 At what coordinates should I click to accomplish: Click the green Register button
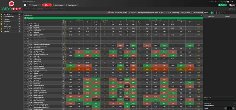[x=222, y=5]
